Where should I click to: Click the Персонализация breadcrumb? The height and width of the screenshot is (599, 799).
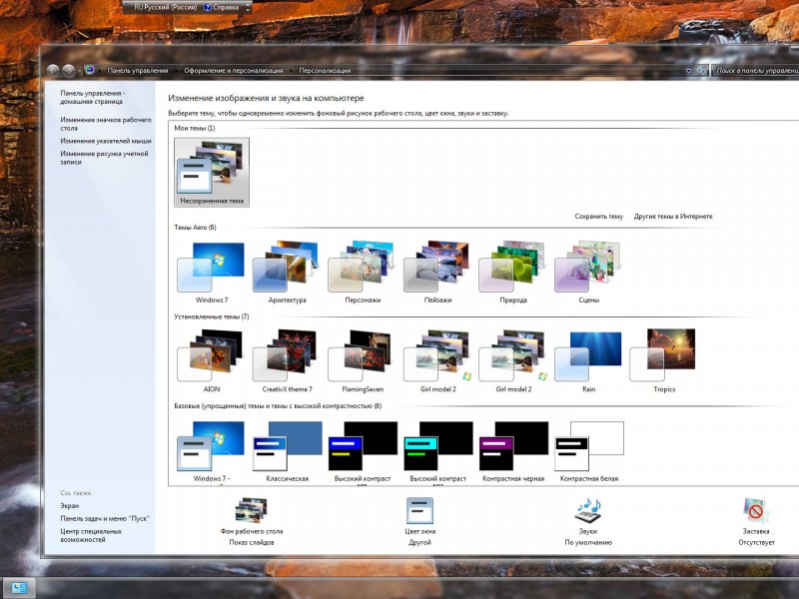(325, 70)
